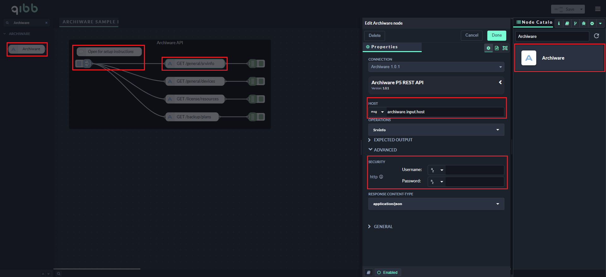Open the hamburger main menu
This screenshot has width=606, height=277.
598,9
